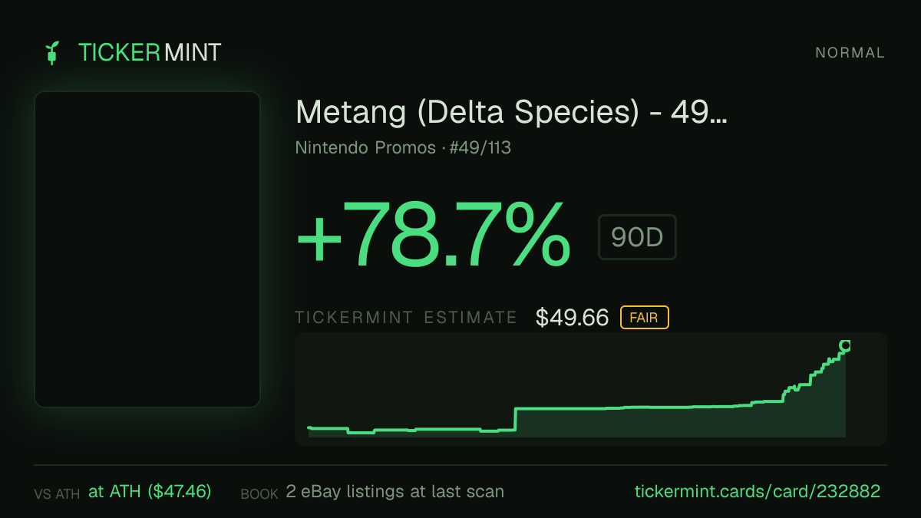This screenshot has width=921, height=518.
Task: Click the #49/113 card number
Action: pyautogui.click(x=480, y=147)
